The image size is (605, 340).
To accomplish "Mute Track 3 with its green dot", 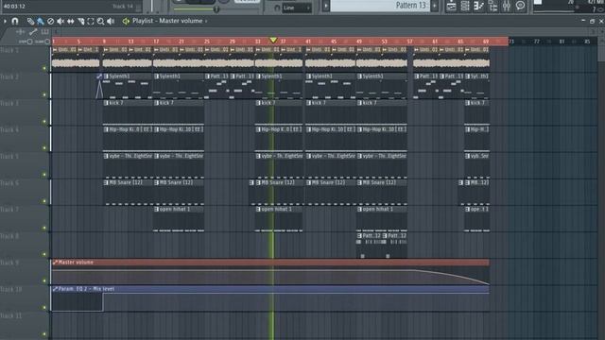I will click(44, 122).
